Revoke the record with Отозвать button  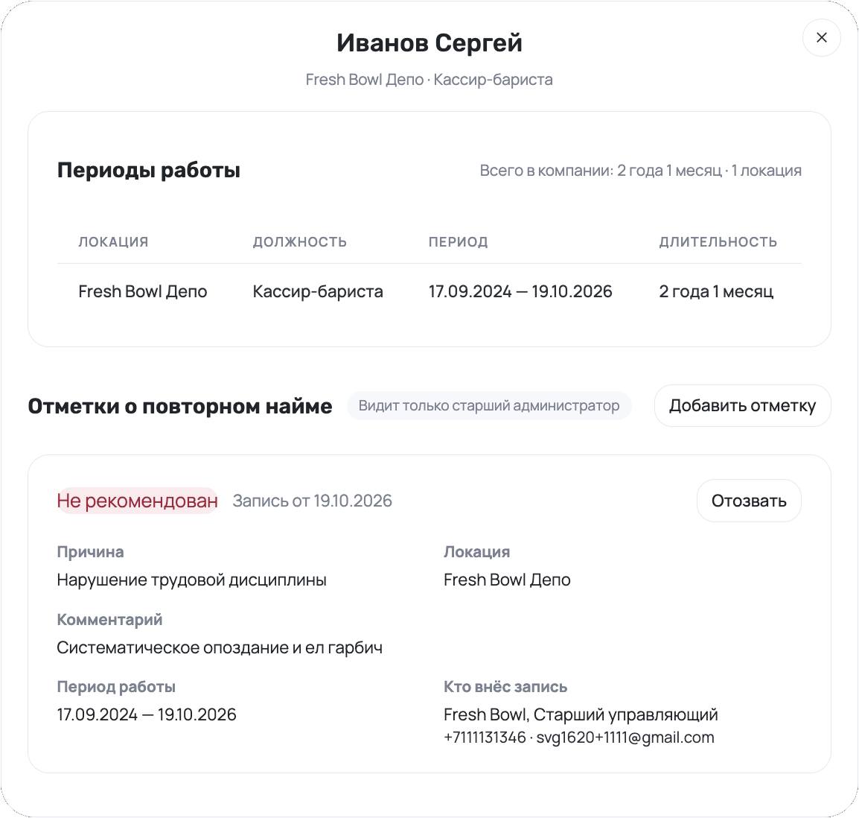coord(749,501)
